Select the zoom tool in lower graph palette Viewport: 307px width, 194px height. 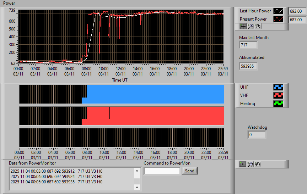(x=250, y=164)
